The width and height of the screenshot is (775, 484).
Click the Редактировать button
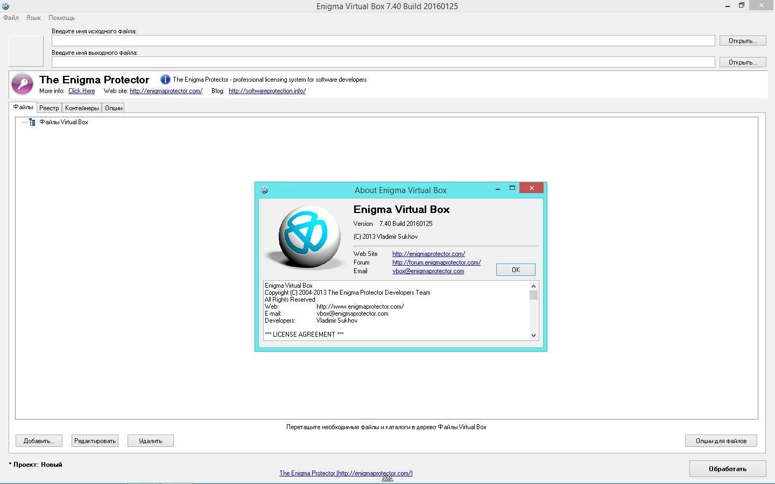click(95, 441)
